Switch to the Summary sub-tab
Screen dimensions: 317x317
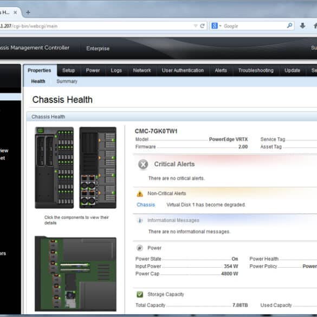(x=67, y=81)
